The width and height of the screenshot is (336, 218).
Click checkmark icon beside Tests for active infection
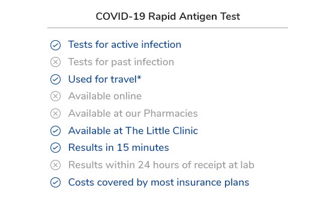(x=55, y=45)
